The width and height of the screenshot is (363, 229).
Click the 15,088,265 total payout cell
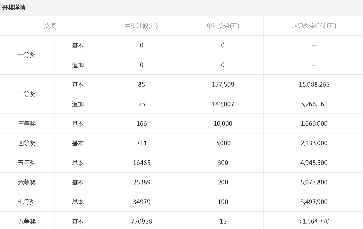click(314, 84)
